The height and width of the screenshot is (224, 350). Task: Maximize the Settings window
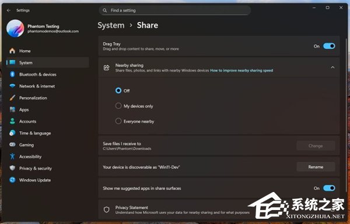(327, 8)
